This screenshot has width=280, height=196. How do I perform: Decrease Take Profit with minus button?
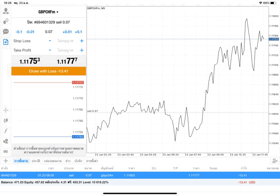click(50, 50)
